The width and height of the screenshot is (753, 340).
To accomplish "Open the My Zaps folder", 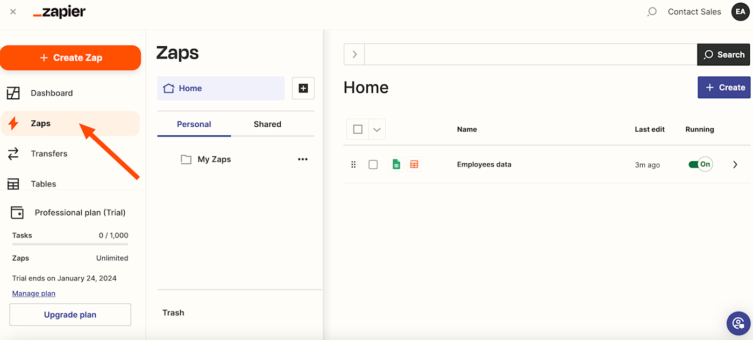I will [214, 160].
